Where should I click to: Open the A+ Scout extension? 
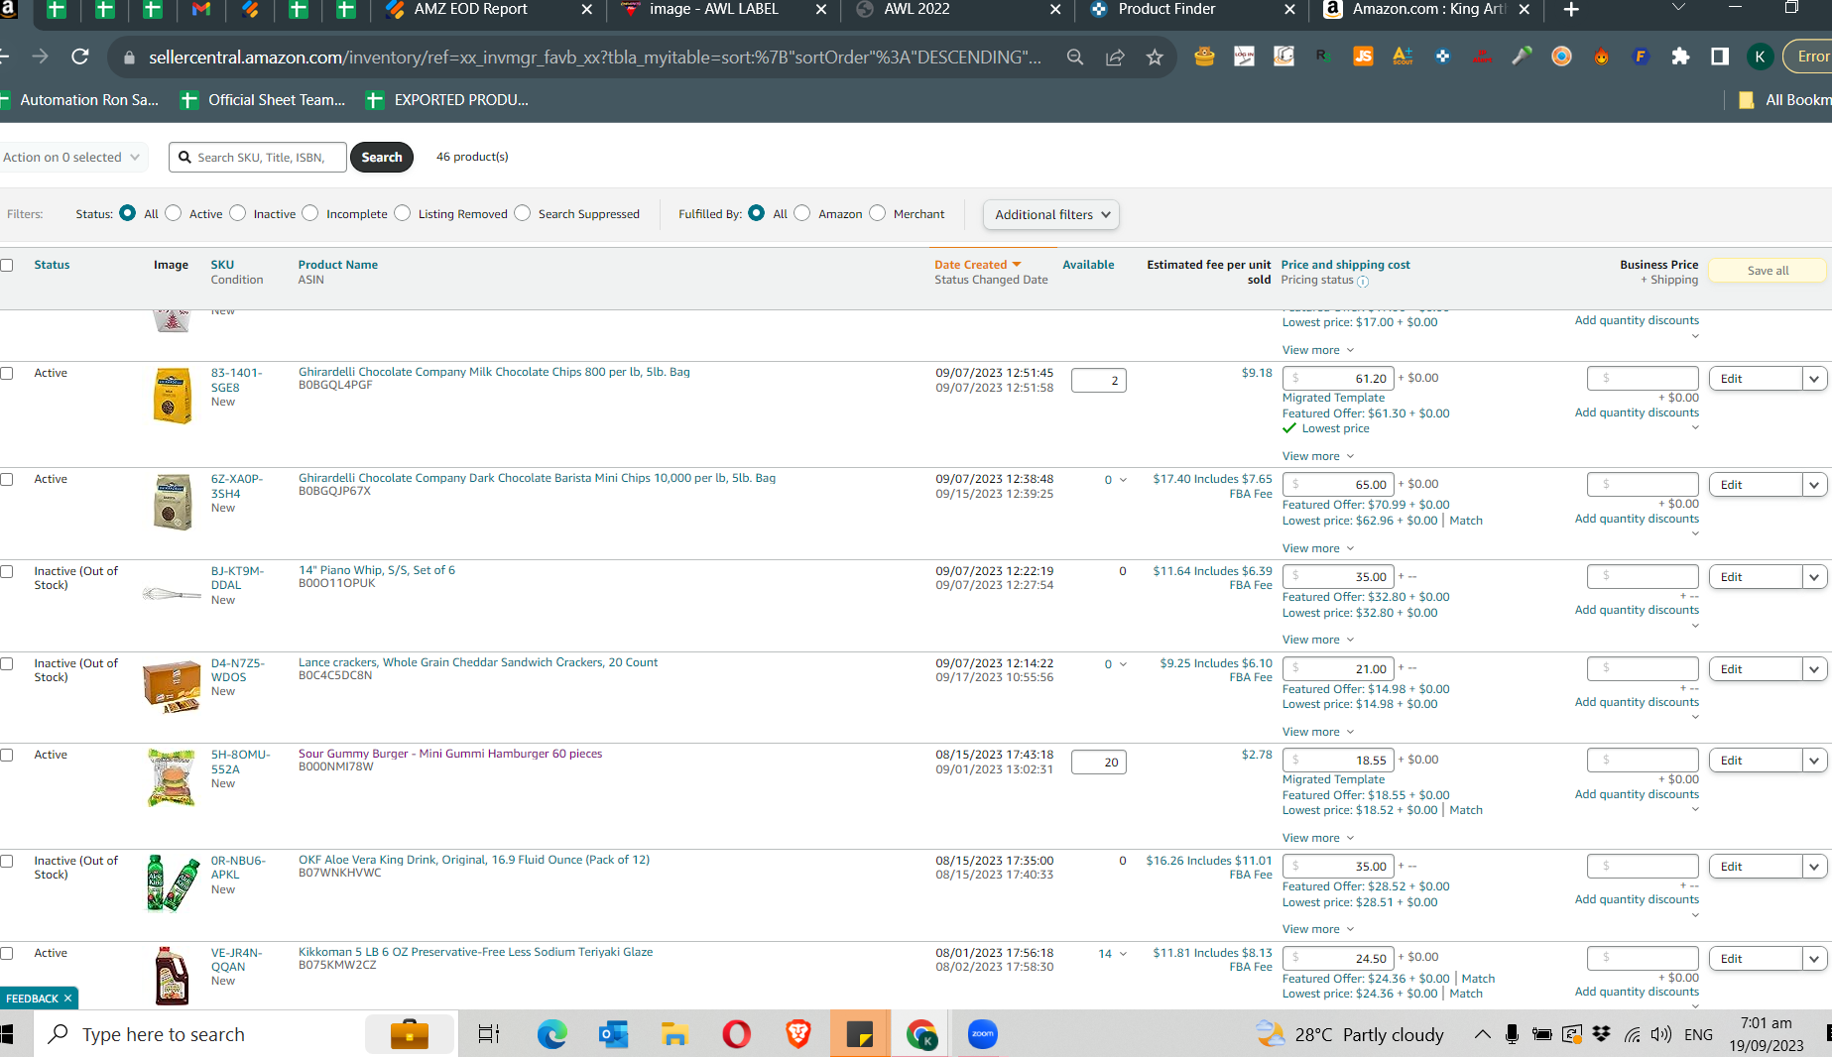tap(1403, 57)
